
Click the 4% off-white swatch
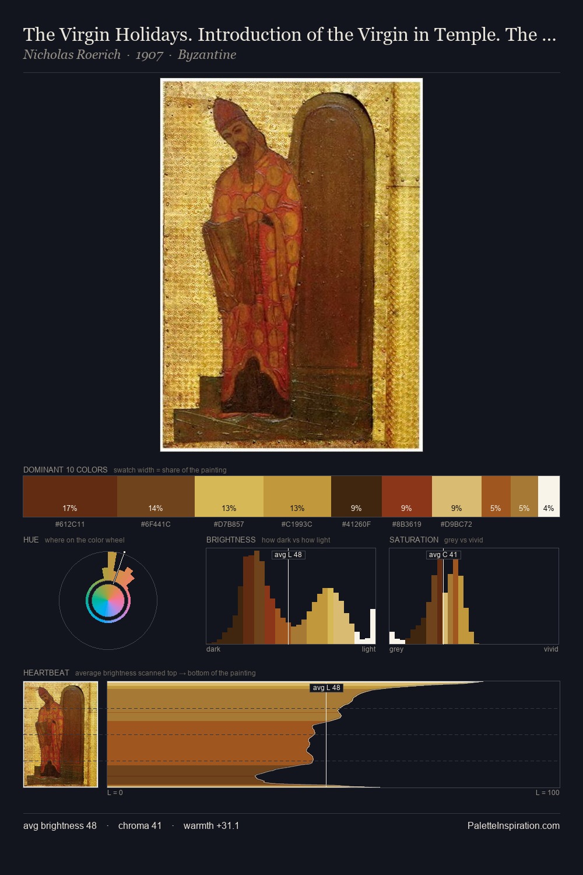click(x=549, y=496)
